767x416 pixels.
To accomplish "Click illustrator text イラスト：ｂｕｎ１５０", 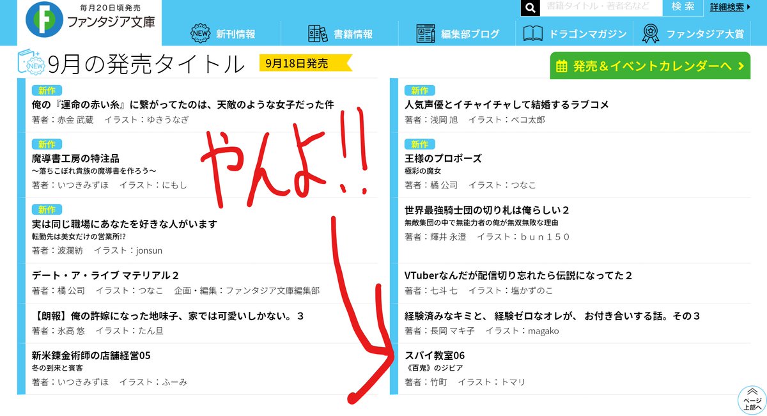I will point(523,237).
